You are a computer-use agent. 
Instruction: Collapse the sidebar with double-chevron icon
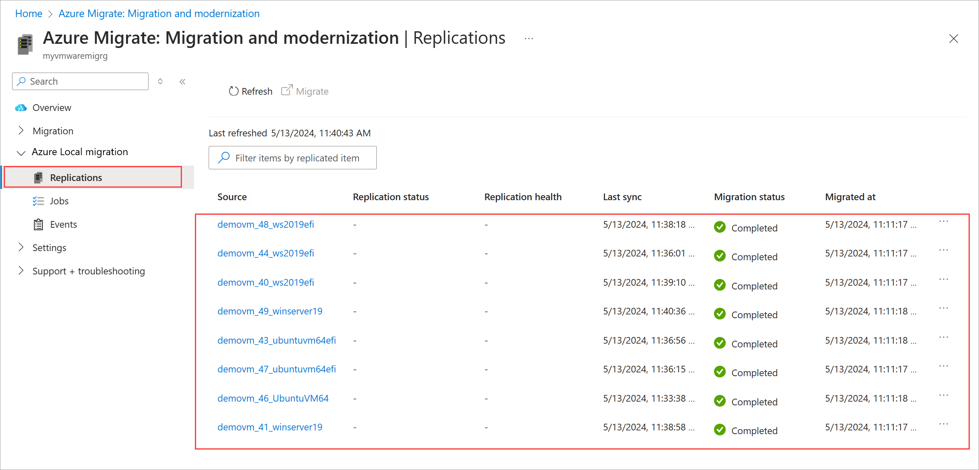tap(182, 82)
